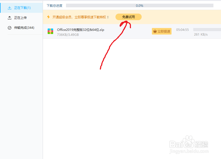Click the 736KB/3.49GB size text

click(68, 35)
